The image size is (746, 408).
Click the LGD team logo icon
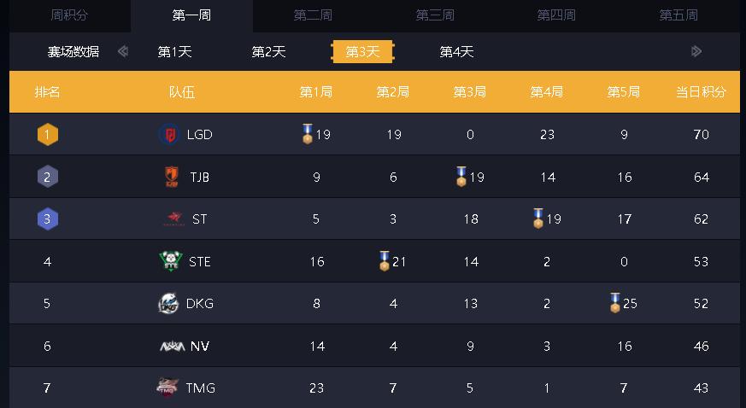click(168, 134)
